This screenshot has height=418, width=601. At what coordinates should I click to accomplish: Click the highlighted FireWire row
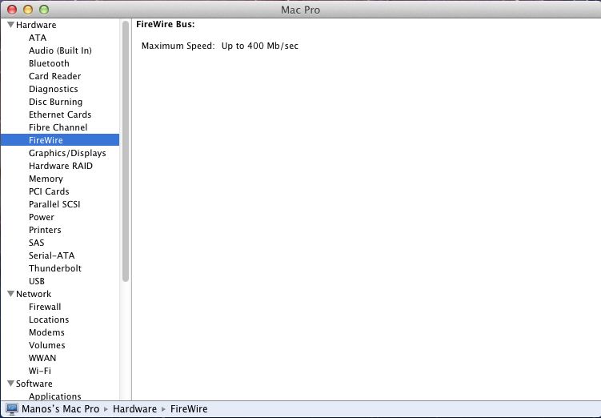[x=60, y=140]
